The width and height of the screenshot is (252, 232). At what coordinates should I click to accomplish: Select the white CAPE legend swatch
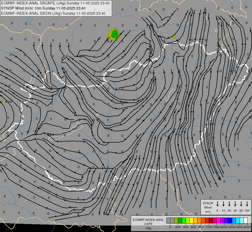(246, 220)
